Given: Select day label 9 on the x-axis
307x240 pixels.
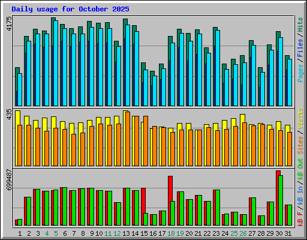Looking at the screenshot, I should pyautogui.click(x=92, y=233).
